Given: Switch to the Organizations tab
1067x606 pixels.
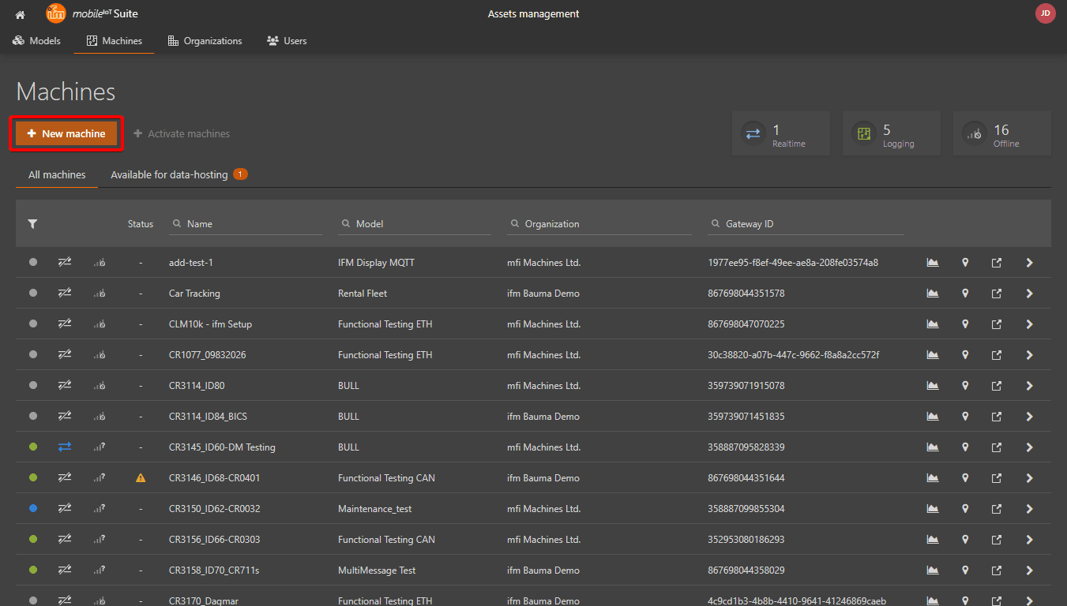Looking at the screenshot, I should pos(205,41).
